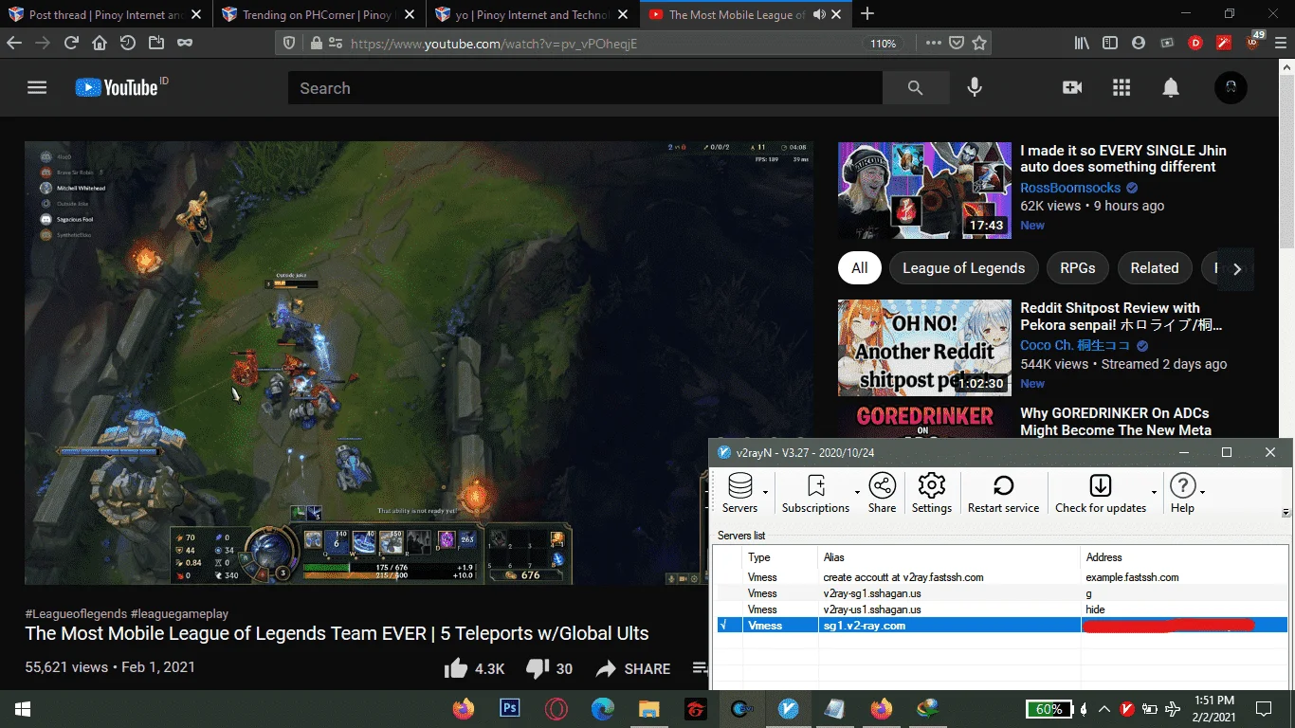Mute the YouTube tab audio icon
The image size is (1295, 728).
click(819, 14)
